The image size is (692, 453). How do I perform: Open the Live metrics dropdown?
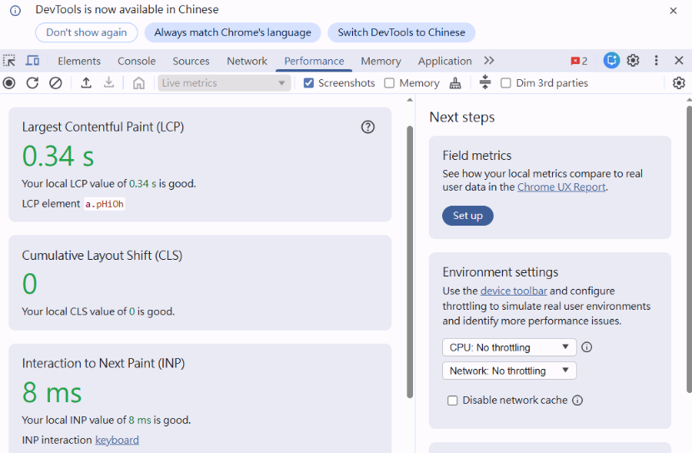tap(224, 83)
